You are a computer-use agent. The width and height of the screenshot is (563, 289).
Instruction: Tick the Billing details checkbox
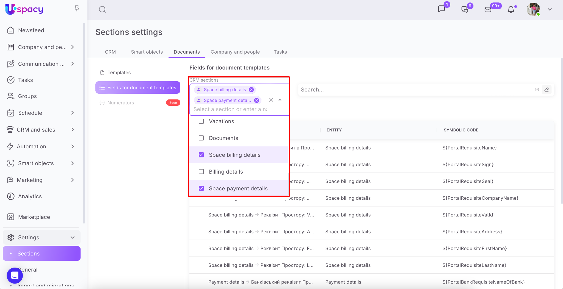[x=201, y=171]
